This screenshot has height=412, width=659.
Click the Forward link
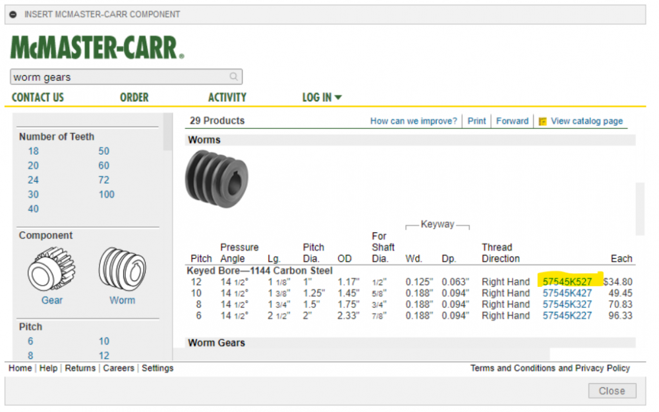(x=512, y=121)
